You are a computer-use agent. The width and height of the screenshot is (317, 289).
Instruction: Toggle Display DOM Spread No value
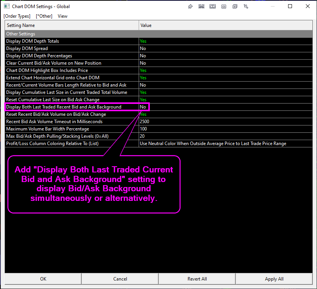[x=226, y=48]
